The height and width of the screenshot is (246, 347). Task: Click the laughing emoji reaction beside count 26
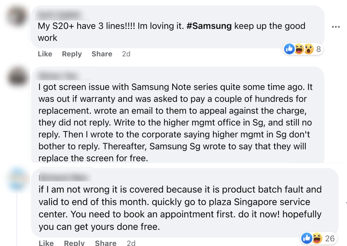pos(317,238)
